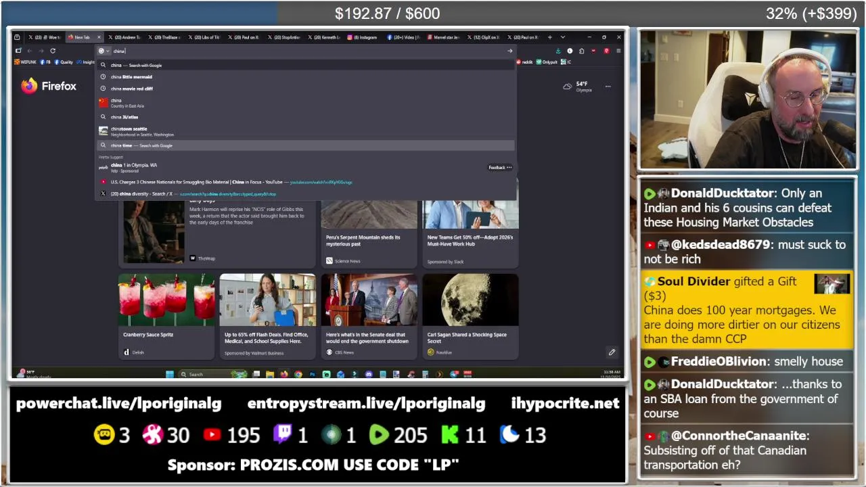Image resolution: width=866 pixels, height=487 pixels.
Task: Select suggestion 'china movie red cliff'
Action: pyautogui.click(x=306, y=88)
